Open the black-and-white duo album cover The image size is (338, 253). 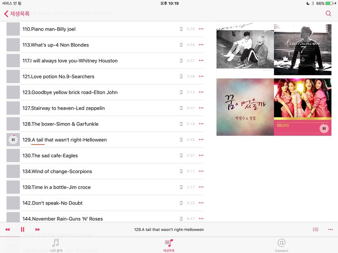[245, 49]
